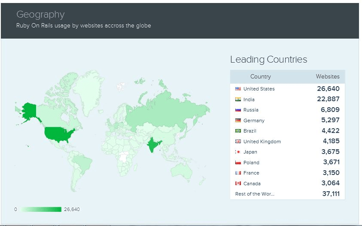Viewport: 362px width, 226px height.
Task: Click the Poland flag icon
Action: click(238, 163)
